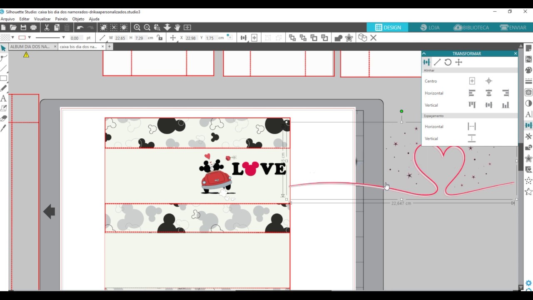Align objects to horizontal right
This screenshot has height=300, width=533.
click(x=506, y=93)
